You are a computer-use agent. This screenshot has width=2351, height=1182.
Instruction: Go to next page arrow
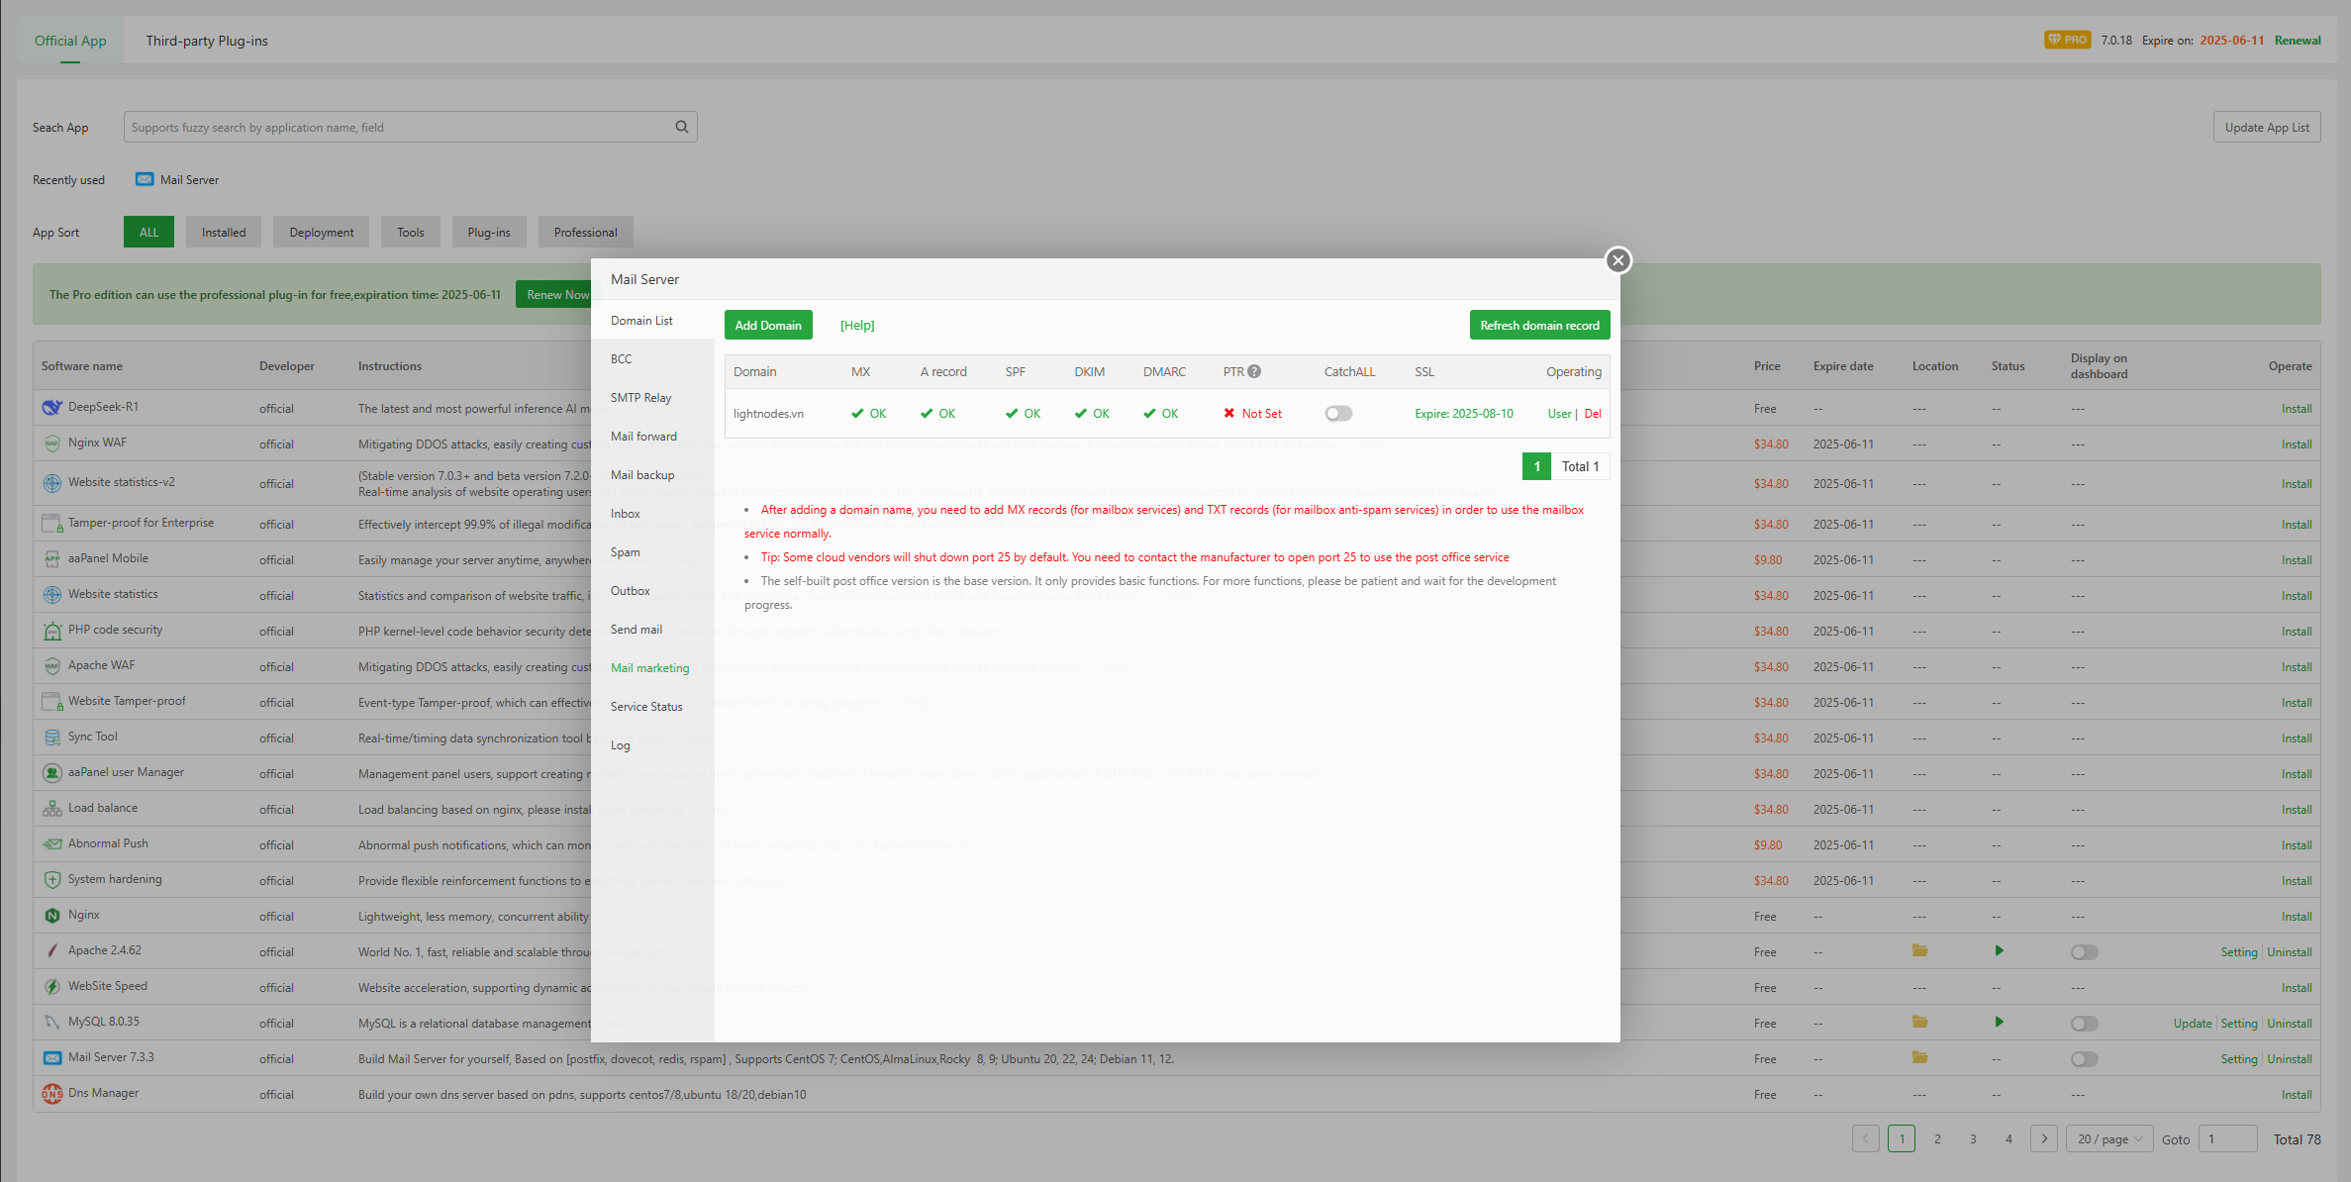[x=2043, y=1138]
